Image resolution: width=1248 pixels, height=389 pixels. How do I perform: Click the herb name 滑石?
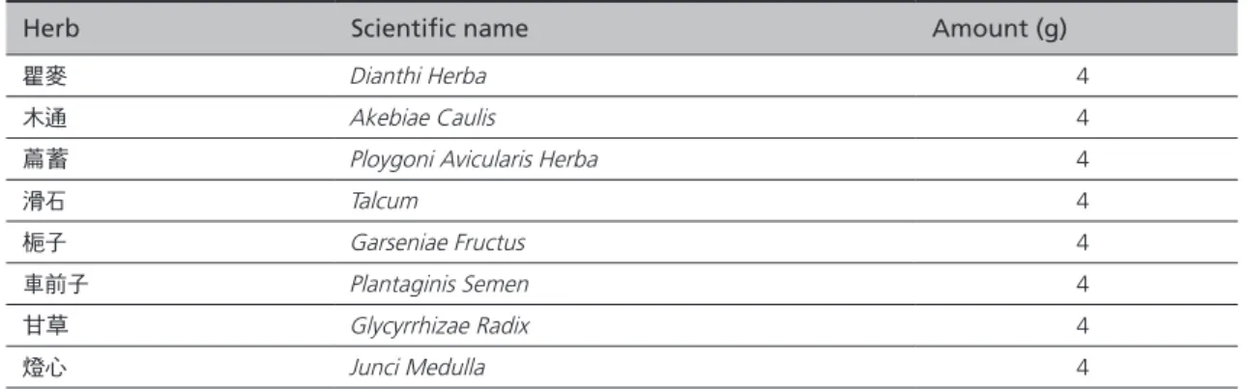[44, 200]
